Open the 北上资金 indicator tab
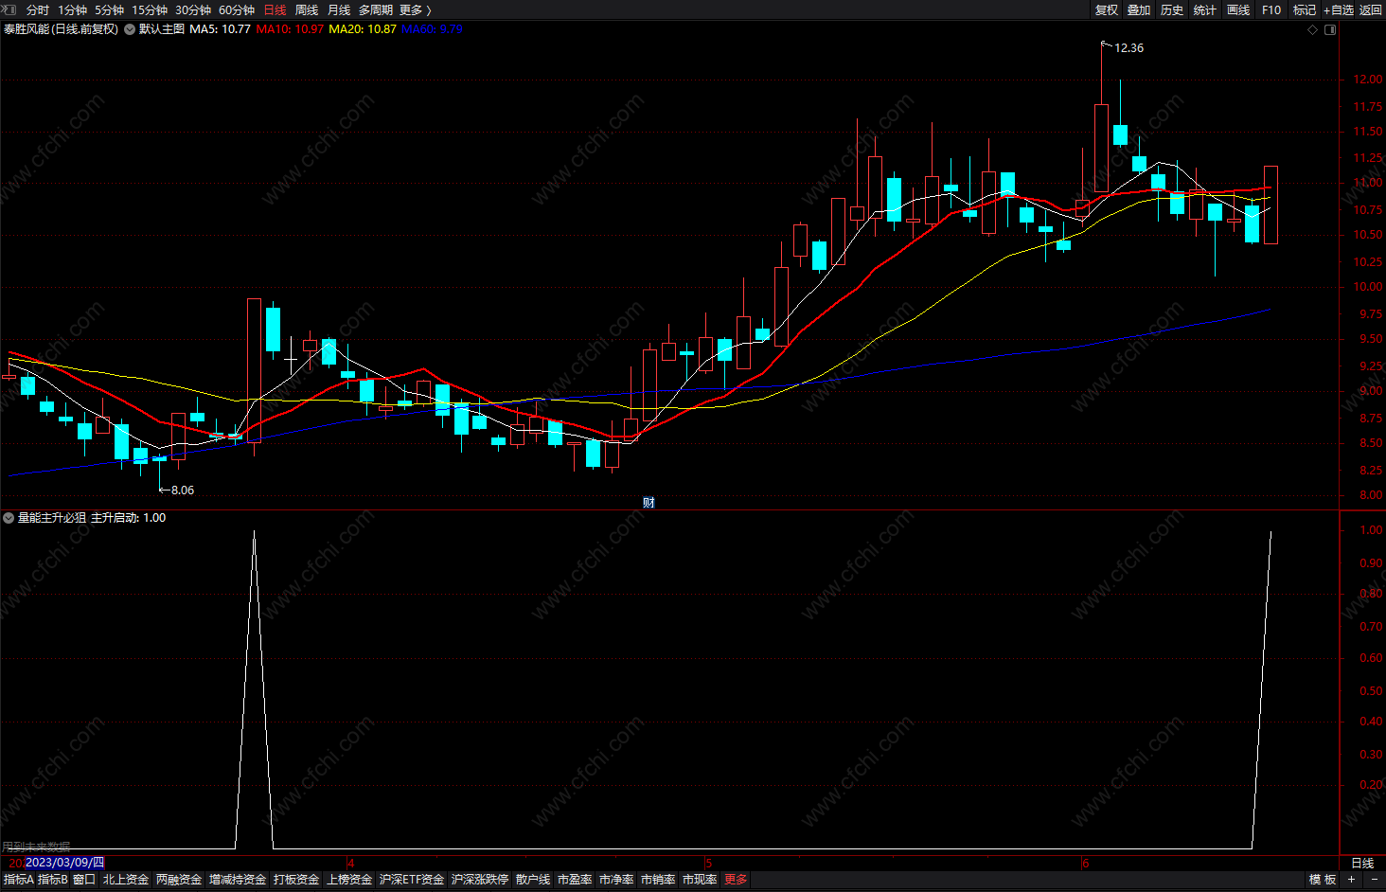The width and height of the screenshot is (1386, 892). tap(126, 880)
